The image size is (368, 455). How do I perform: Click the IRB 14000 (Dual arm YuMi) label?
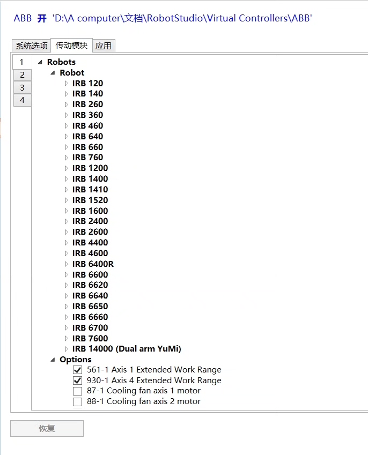[127, 348]
